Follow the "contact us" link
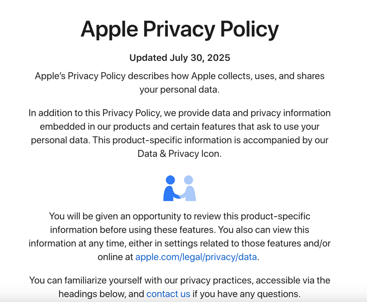367x302 pixels. [x=168, y=294]
